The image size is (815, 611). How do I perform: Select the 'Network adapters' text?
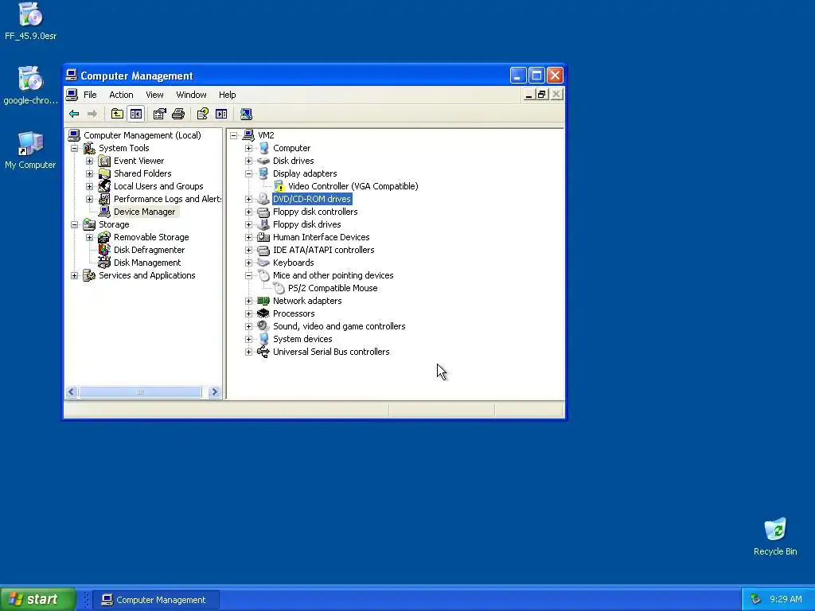pos(307,301)
